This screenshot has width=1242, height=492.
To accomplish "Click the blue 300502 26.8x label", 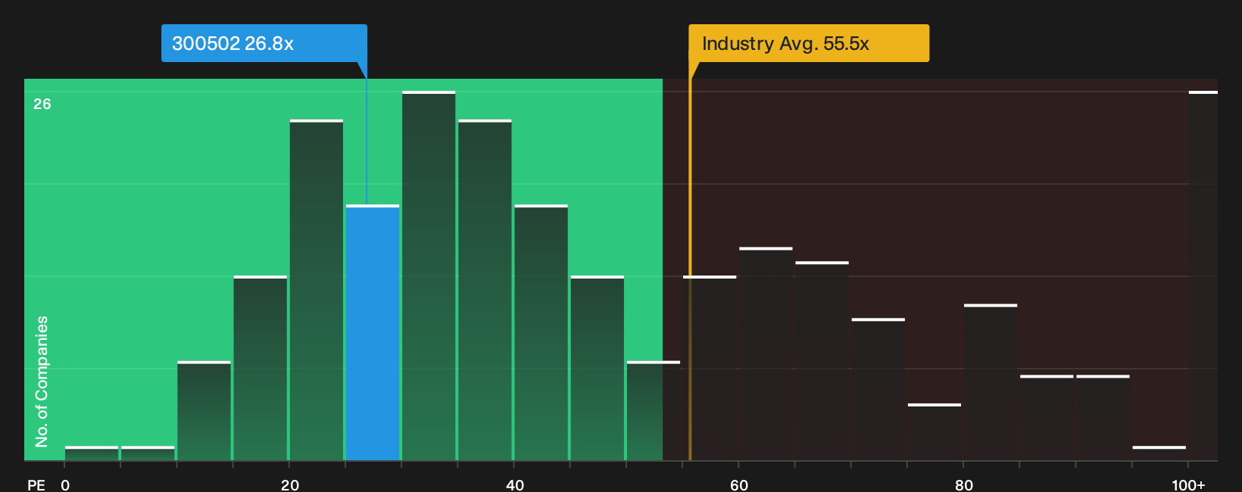I will pos(264,43).
